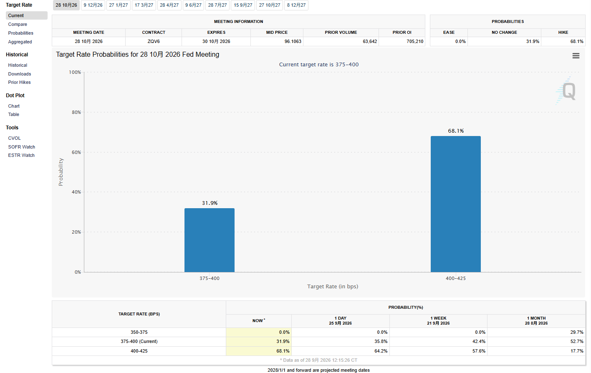Click the NOW column header
Viewport: 591px width, 373px height.
[259, 320]
